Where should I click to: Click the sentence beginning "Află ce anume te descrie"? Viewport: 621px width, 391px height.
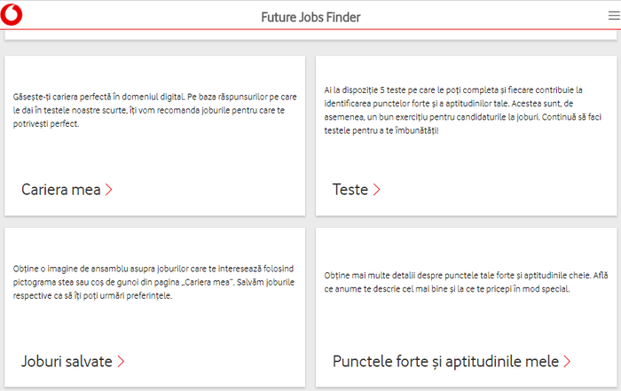point(444,289)
